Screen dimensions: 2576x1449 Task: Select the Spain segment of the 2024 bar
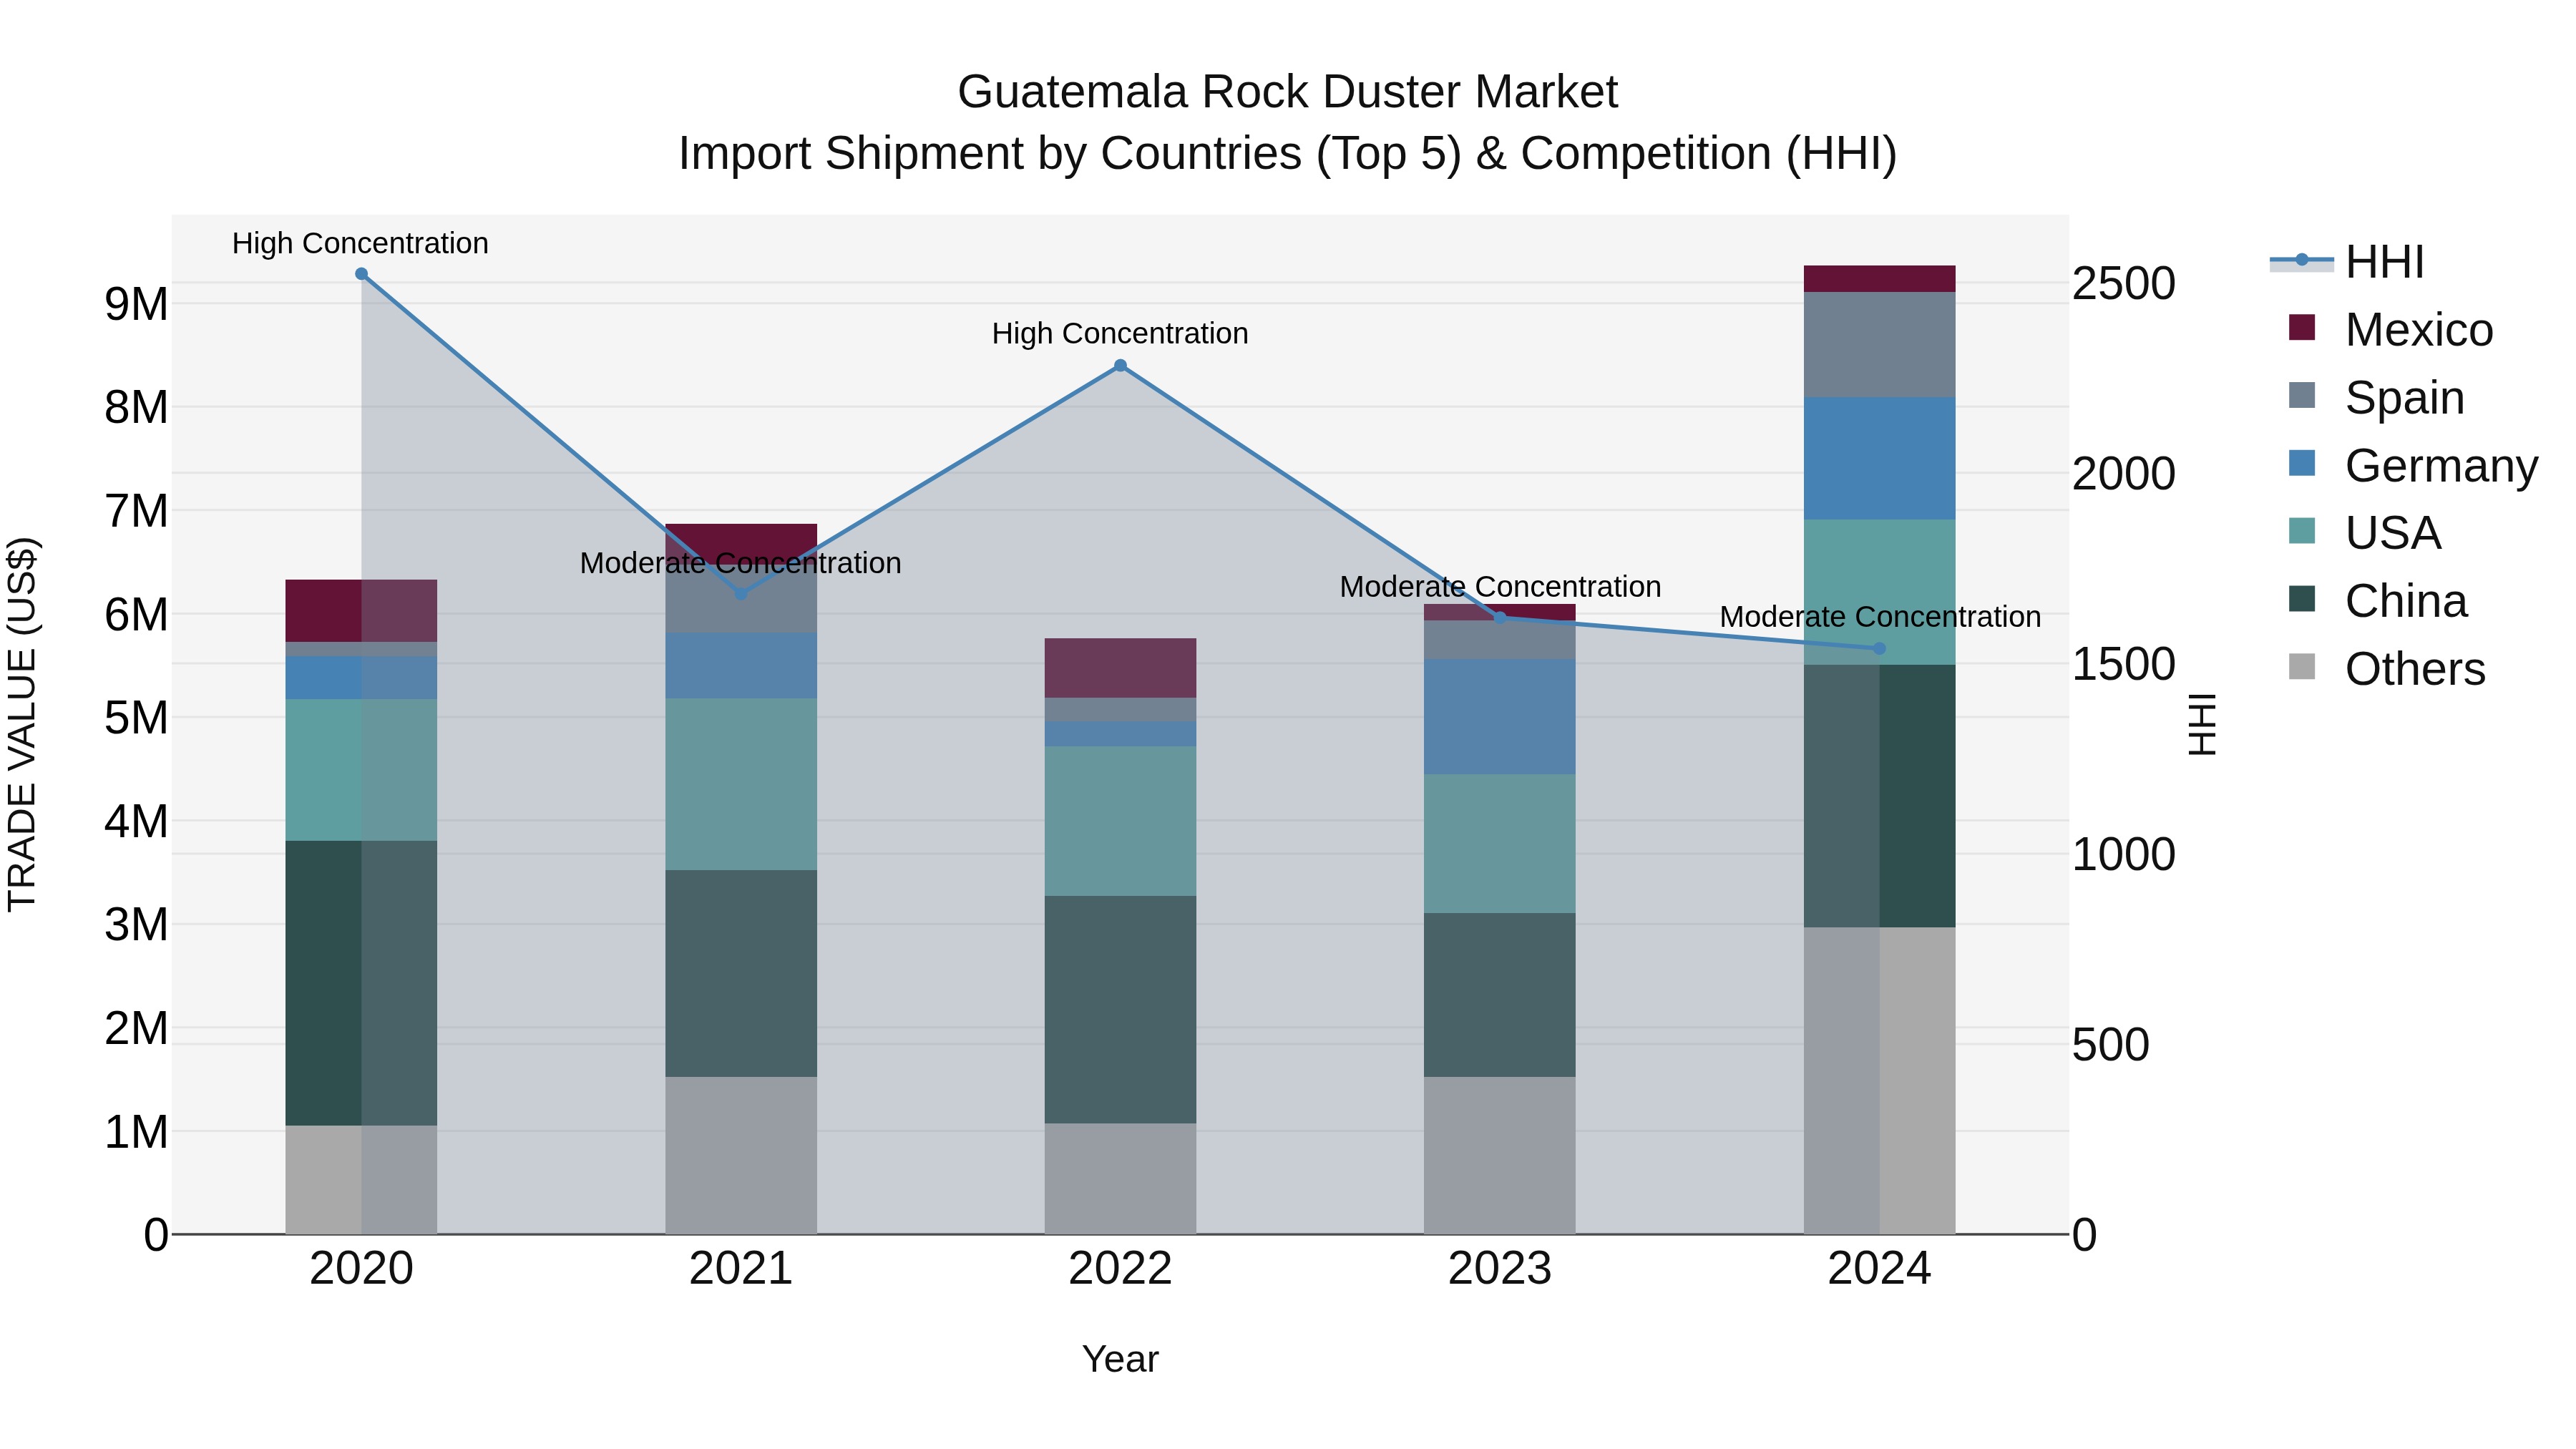pos(1879,345)
